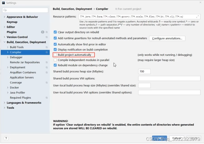The image size is (204, 144).
Task: Click the Shared build process heap size field
Action: coord(144,71)
